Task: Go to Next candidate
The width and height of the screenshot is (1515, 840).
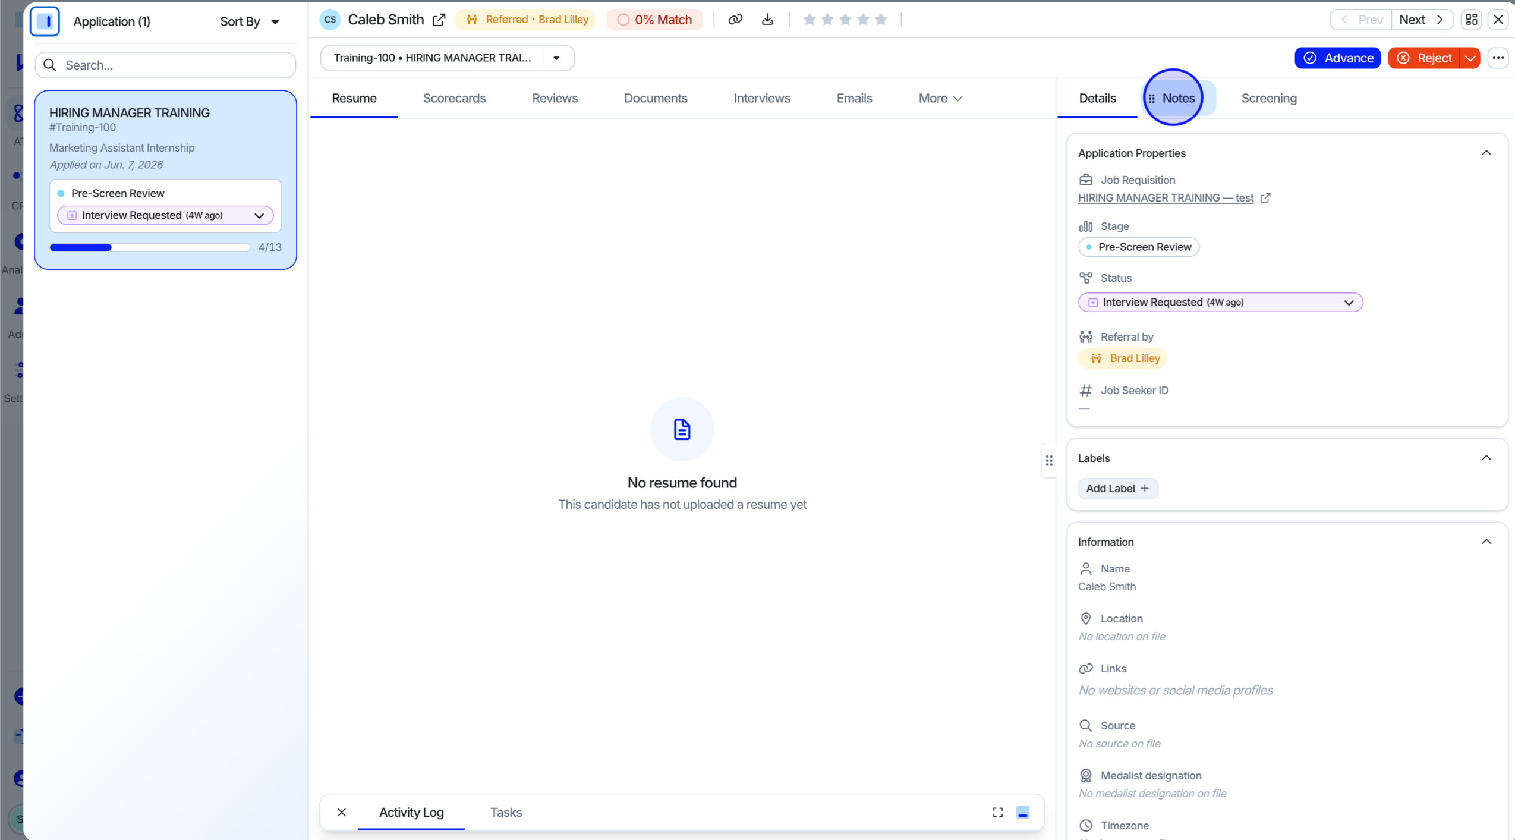Action: click(1422, 20)
